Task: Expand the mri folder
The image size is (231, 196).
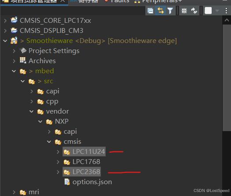Action: 14,192
